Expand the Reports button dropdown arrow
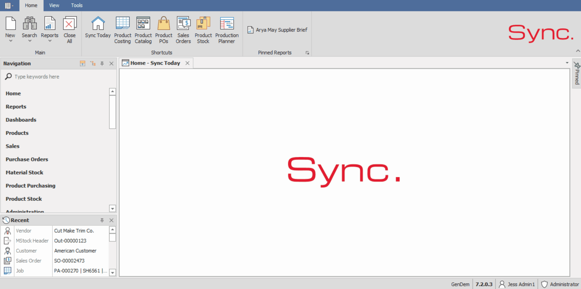581x289 pixels. click(49, 41)
